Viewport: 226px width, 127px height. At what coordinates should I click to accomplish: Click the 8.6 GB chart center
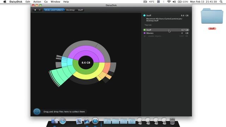coord(86,63)
